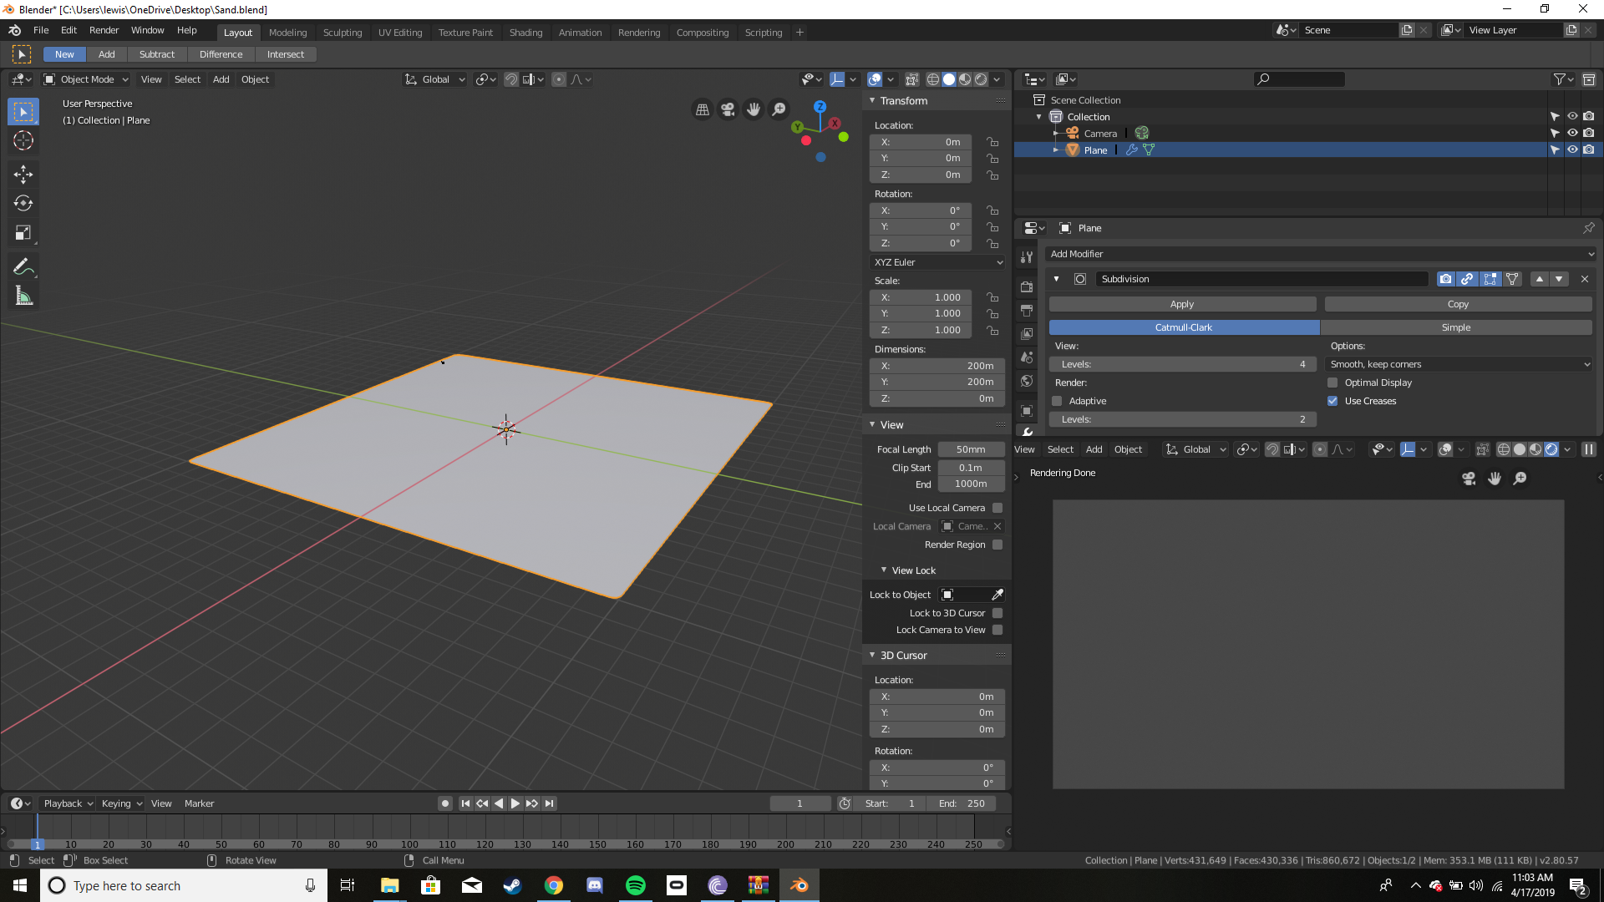Select the Move tool in toolbar
1604x902 pixels.
tap(23, 174)
